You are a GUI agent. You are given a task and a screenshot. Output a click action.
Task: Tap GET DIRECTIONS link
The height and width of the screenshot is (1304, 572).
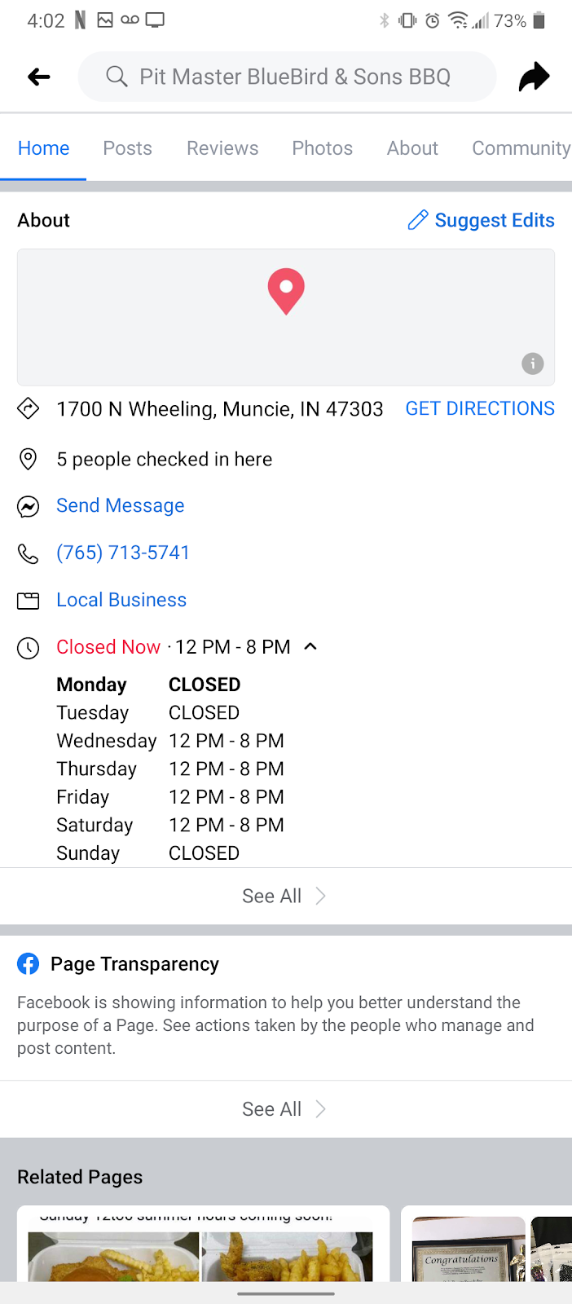[x=479, y=408]
